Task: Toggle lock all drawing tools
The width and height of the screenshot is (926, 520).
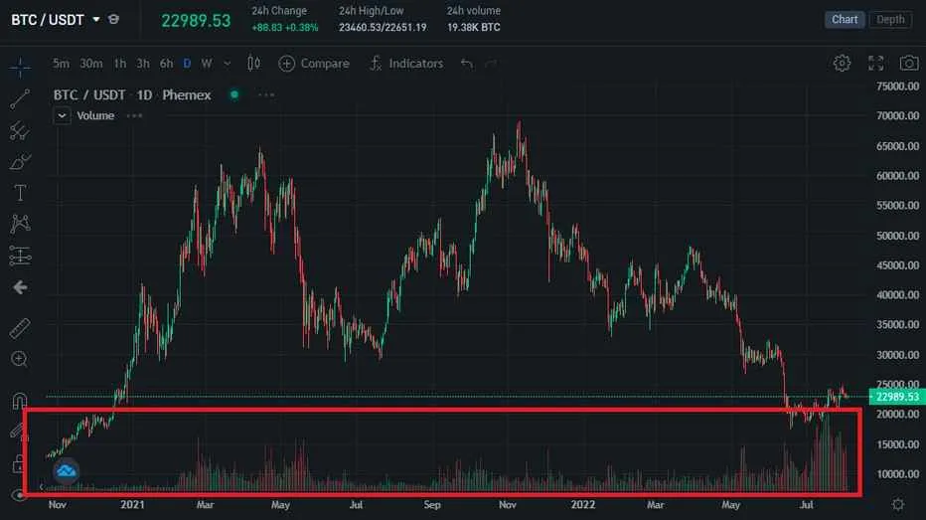Action: point(20,463)
